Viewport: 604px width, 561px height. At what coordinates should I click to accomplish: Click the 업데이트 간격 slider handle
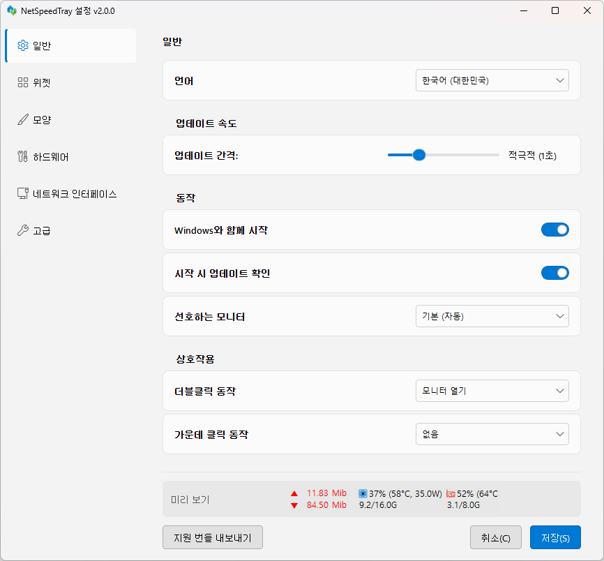[x=418, y=155]
